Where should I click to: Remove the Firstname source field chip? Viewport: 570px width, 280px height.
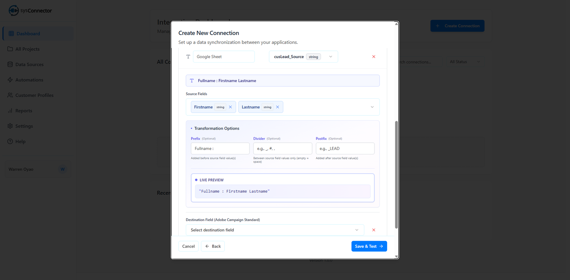point(230,107)
